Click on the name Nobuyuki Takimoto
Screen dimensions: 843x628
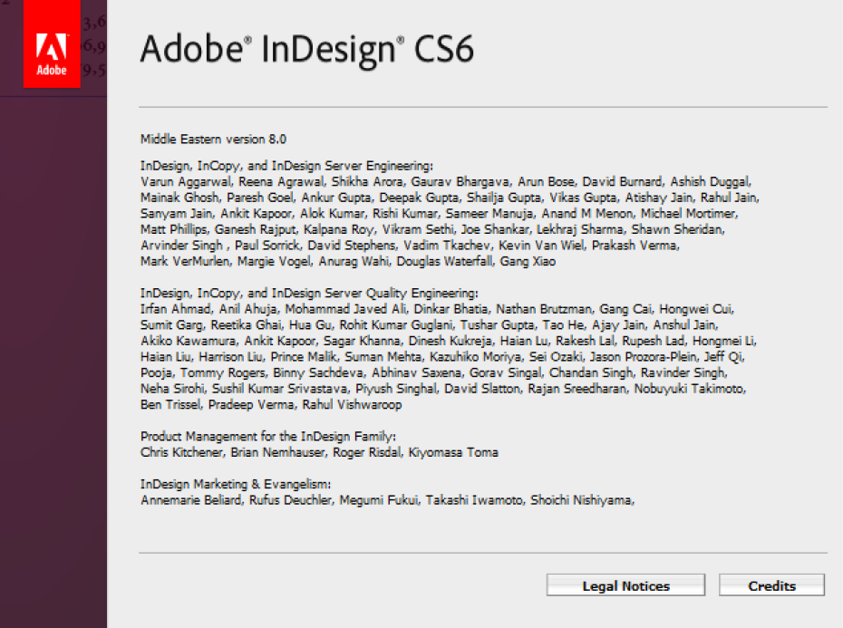point(693,389)
